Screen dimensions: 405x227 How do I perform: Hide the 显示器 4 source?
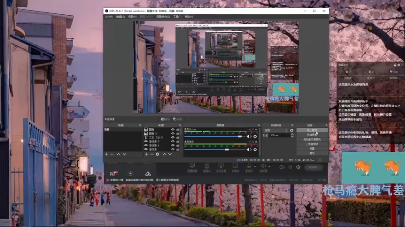coord(173,145)
